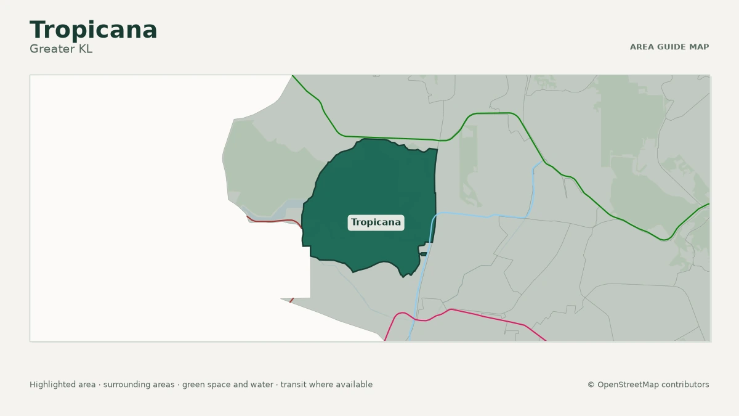Click the AREA GUIDE MAP heading
739x416 pixels.
pos(669,47)
